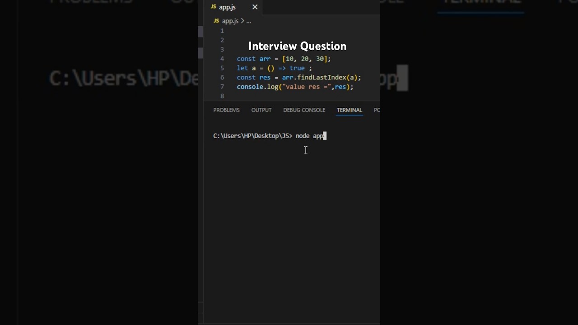Click the JS file icon in app.js tab
578x325 pixels.
214,7
